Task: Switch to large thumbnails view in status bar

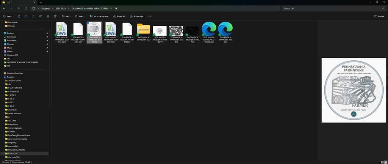Action: tap(385, 162)
